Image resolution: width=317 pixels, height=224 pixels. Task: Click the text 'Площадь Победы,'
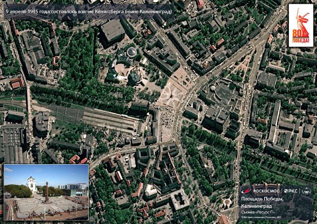click(262, 199)
